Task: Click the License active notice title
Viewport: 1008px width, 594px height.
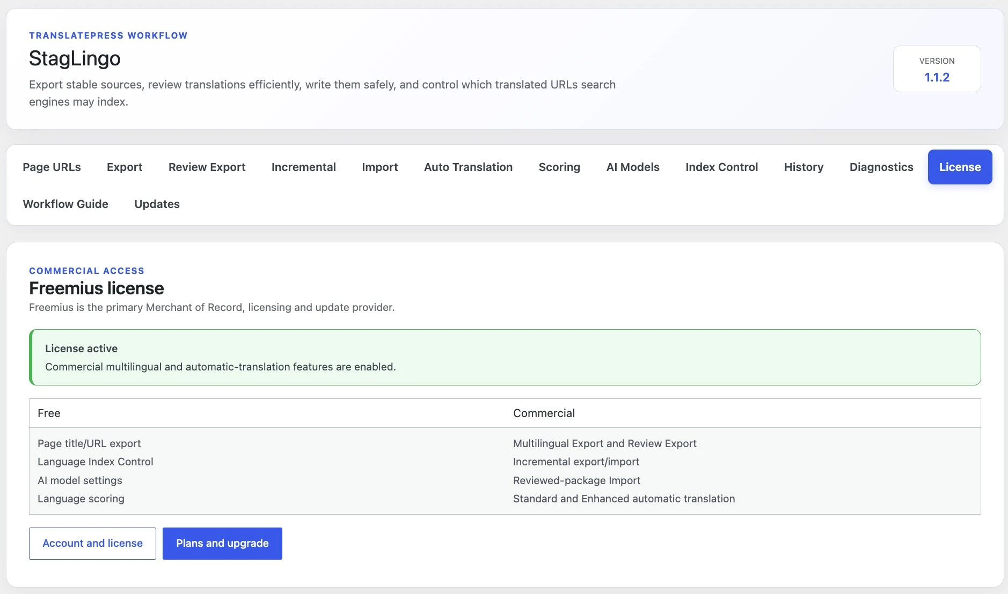Action: (x=81, y=348)
